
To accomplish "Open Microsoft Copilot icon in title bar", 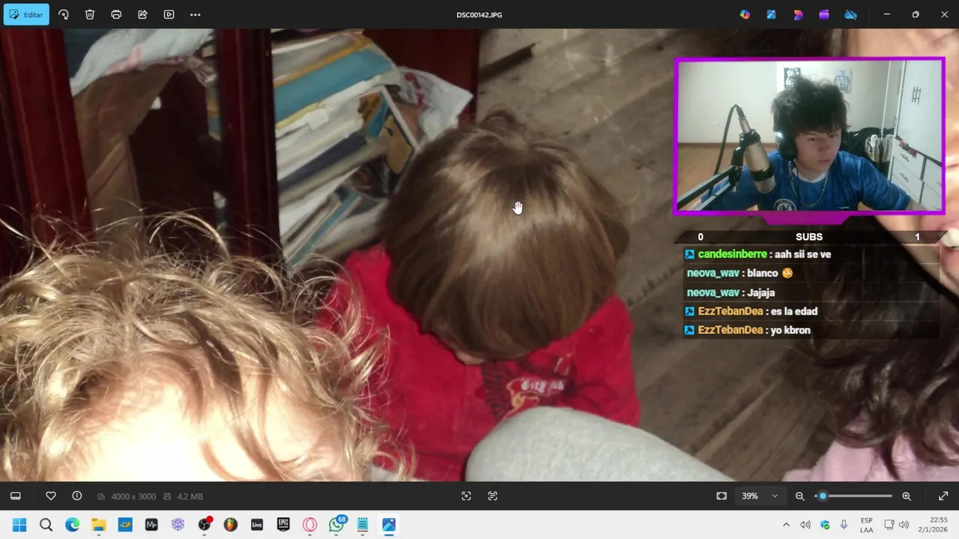I will point(745,14).
